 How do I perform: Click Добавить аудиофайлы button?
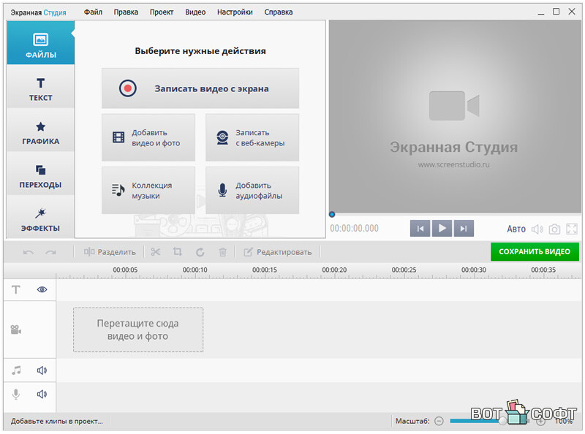[x=252, y=190]
